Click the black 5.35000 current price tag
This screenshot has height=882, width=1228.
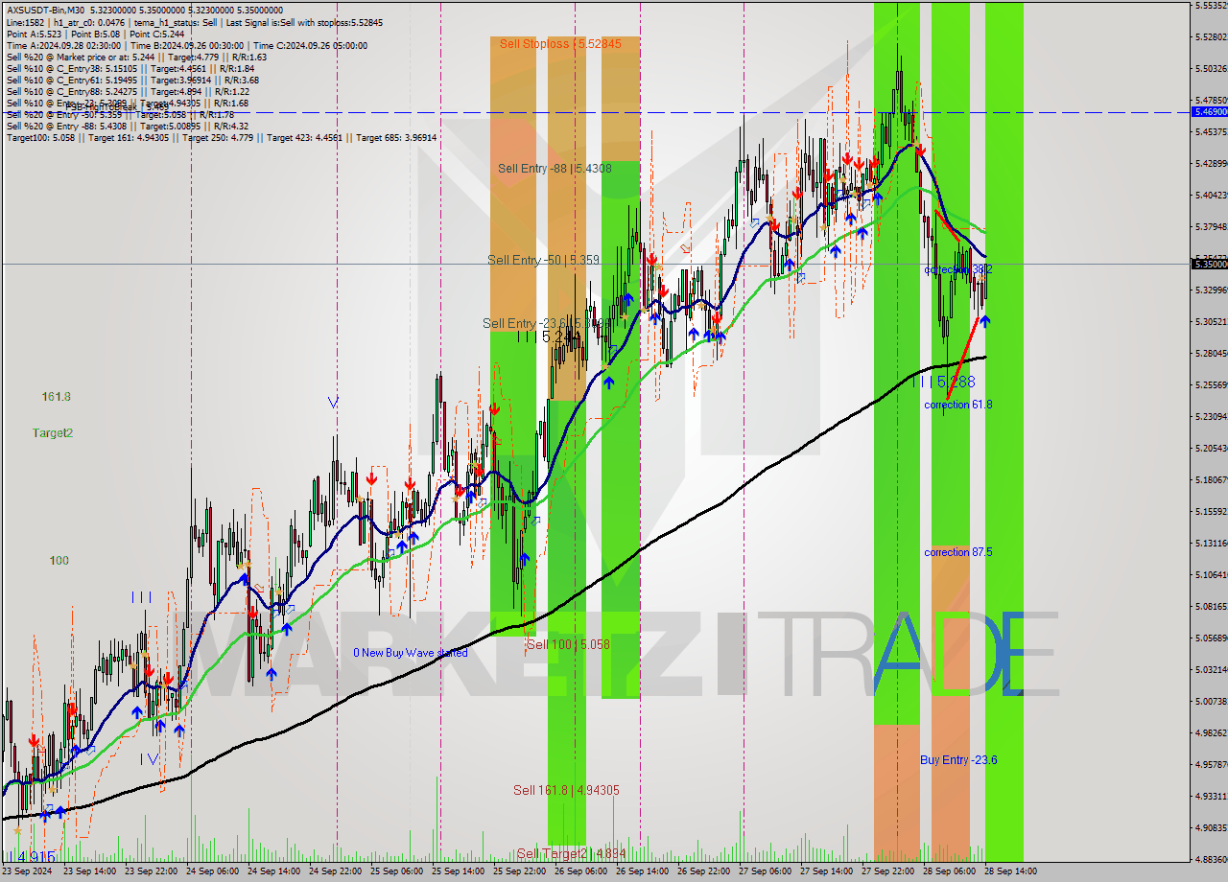[x=1209, y=264]
